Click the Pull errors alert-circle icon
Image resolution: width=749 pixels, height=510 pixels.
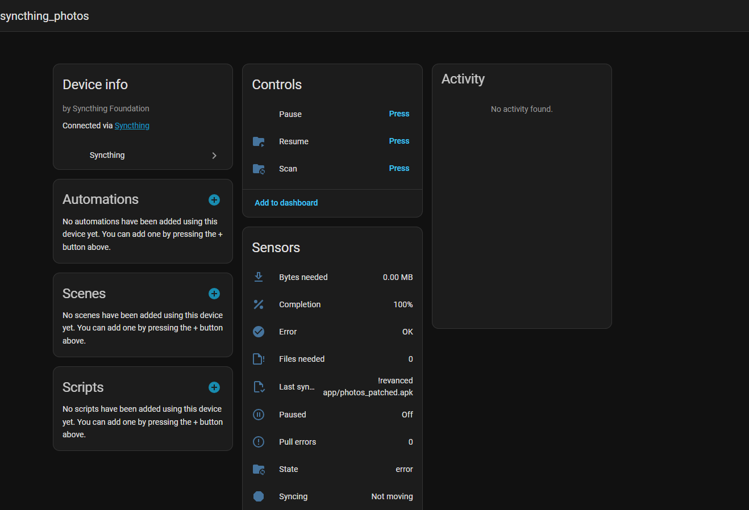tap(259, 442)
